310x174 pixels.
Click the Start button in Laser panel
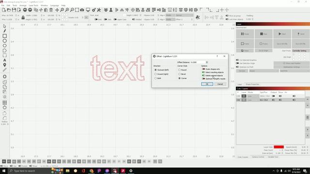[282, 34]
